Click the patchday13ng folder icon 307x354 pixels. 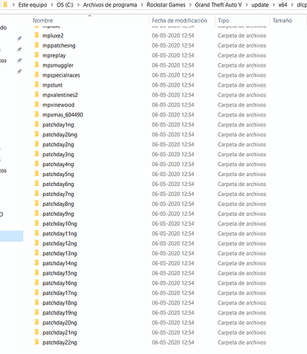tap(37, 253)
